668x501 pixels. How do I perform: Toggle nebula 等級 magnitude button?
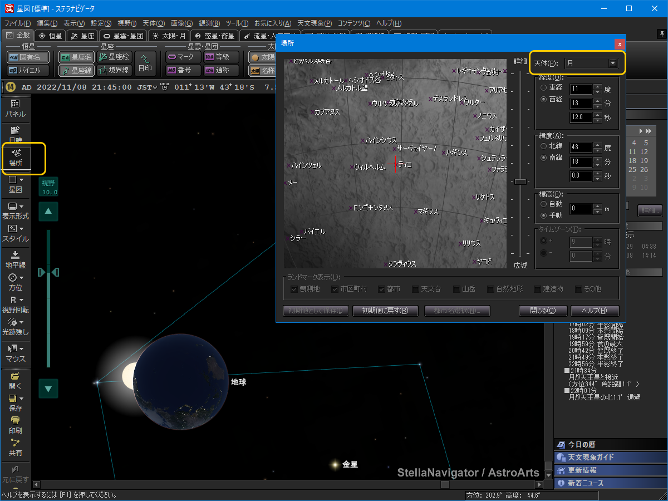[221, 57]
